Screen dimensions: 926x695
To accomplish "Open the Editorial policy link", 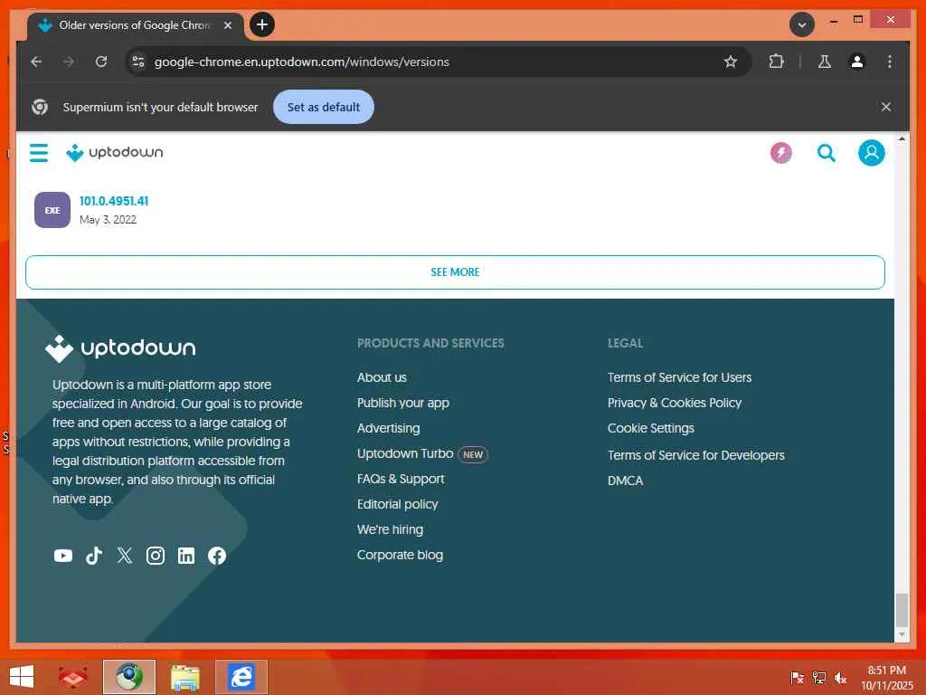I will (x=398, y=505).
